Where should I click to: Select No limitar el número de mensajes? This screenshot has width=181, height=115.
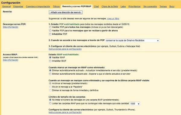[50, 100]
